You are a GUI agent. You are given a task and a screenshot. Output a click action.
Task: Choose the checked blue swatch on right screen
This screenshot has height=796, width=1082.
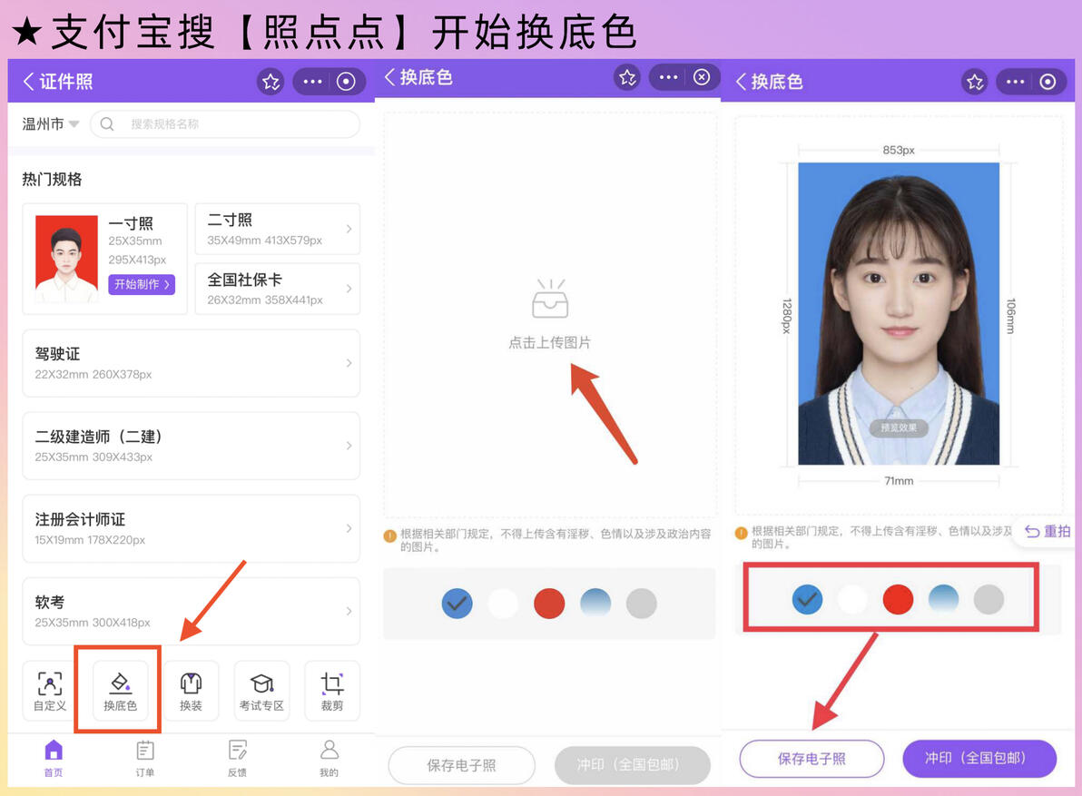(x=807, y=599)
